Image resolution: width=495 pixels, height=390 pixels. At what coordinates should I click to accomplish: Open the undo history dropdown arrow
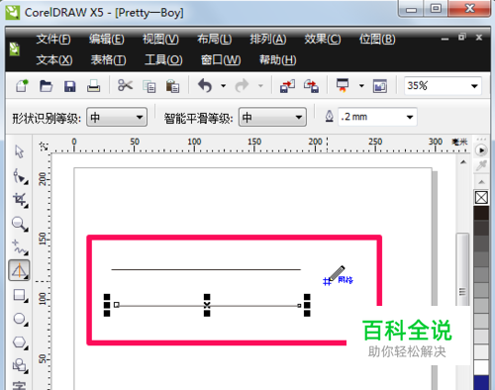coord(224,86)
